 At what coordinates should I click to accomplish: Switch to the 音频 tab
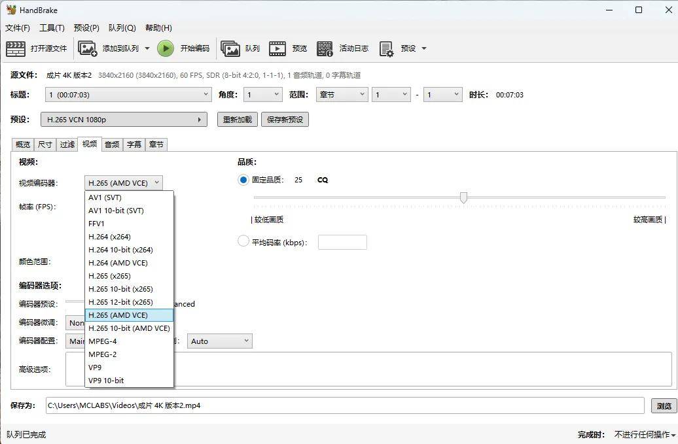coord(112,145)
